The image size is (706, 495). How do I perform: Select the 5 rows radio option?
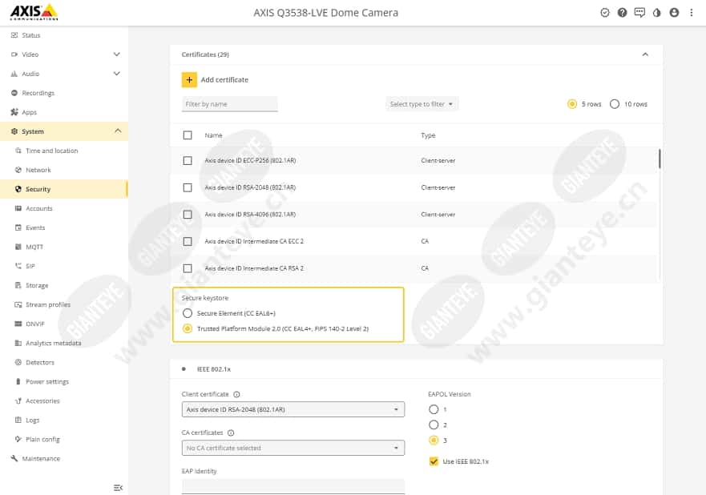pyautogui.click(x=572, y=104)
